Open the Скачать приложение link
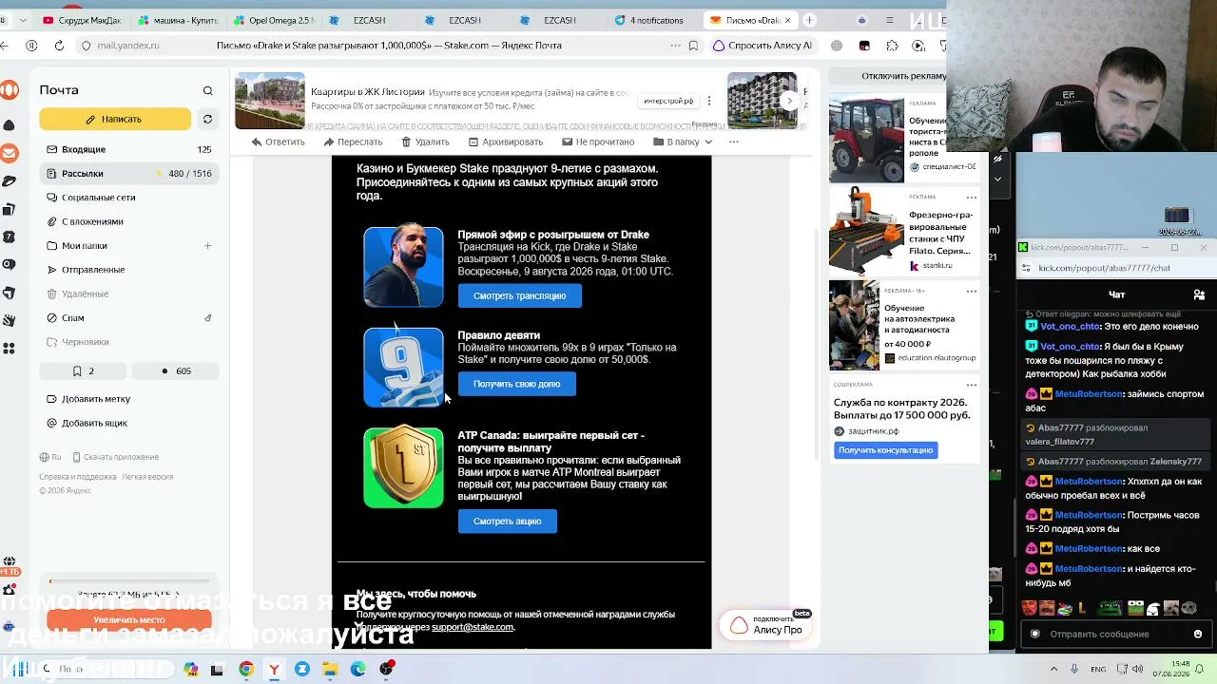Viewport: 1217px width, 684px height. click(114, 457)
